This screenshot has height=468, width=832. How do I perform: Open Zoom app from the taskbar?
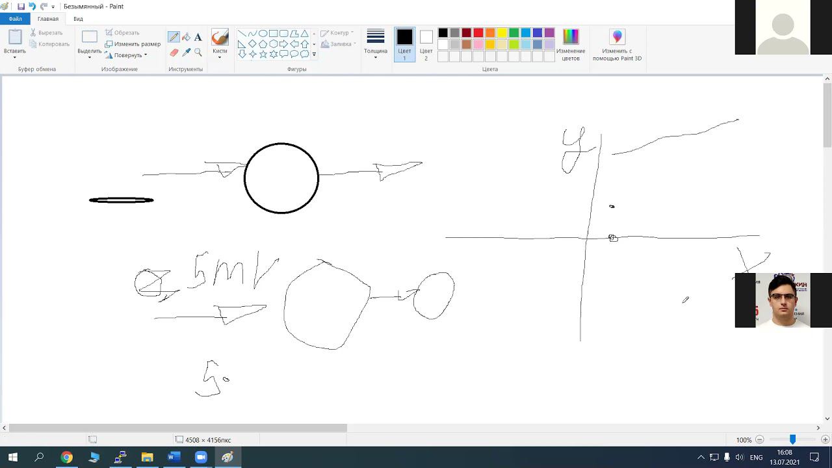tap(200, 458)
